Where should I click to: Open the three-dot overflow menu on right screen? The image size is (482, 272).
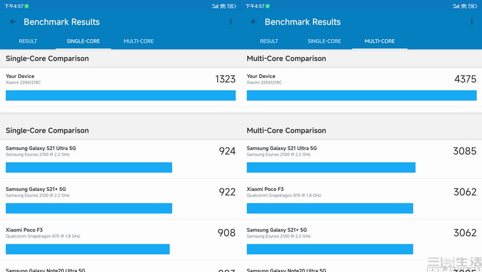coord(472,22)
